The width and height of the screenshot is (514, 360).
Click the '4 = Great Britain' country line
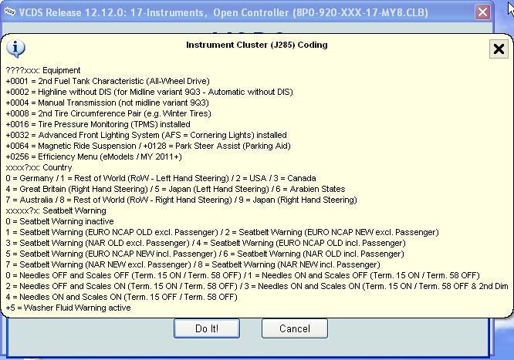(175, 190)
